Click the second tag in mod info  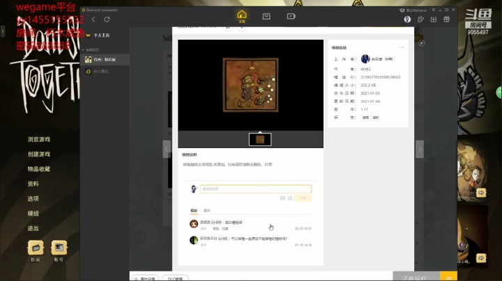(x=376, y=118)
